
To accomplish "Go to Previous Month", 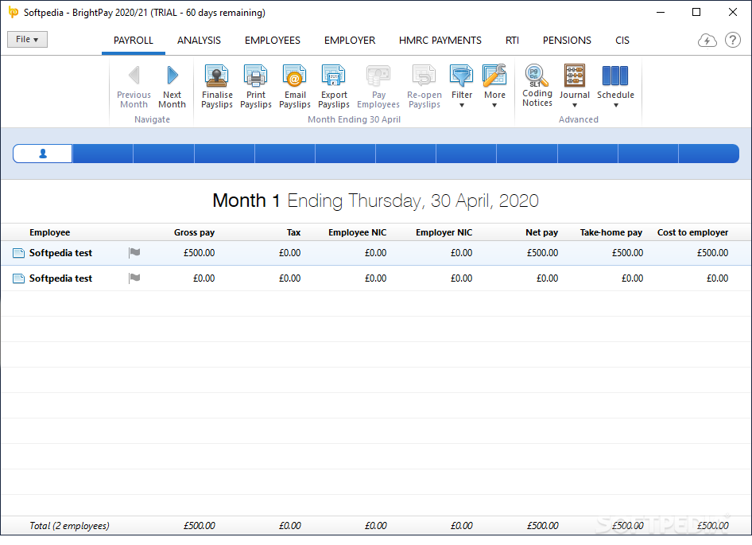I will pyautogui.click(x=134, y=87).
